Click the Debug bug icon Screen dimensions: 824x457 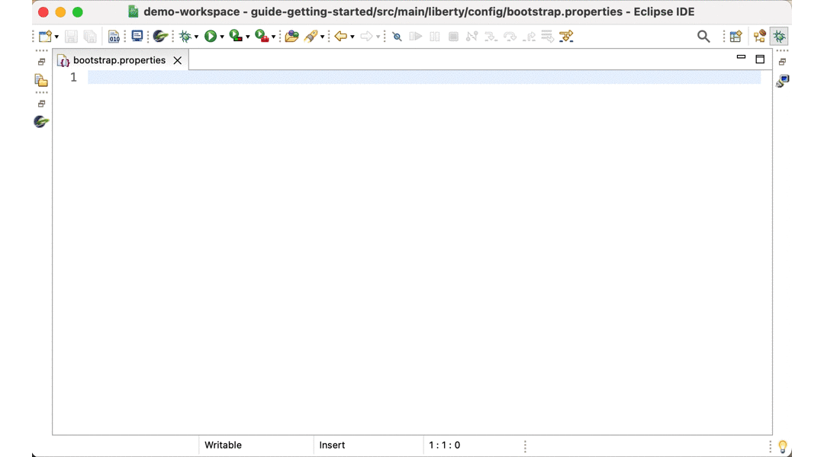[x=185, y=37]
